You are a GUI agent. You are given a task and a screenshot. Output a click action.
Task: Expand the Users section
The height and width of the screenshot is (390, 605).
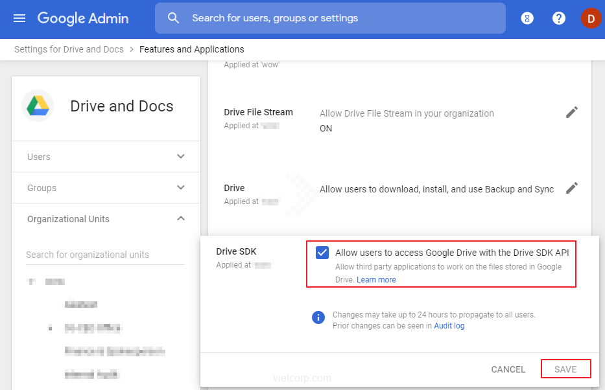pyautogui.click(x=181, y=157)
